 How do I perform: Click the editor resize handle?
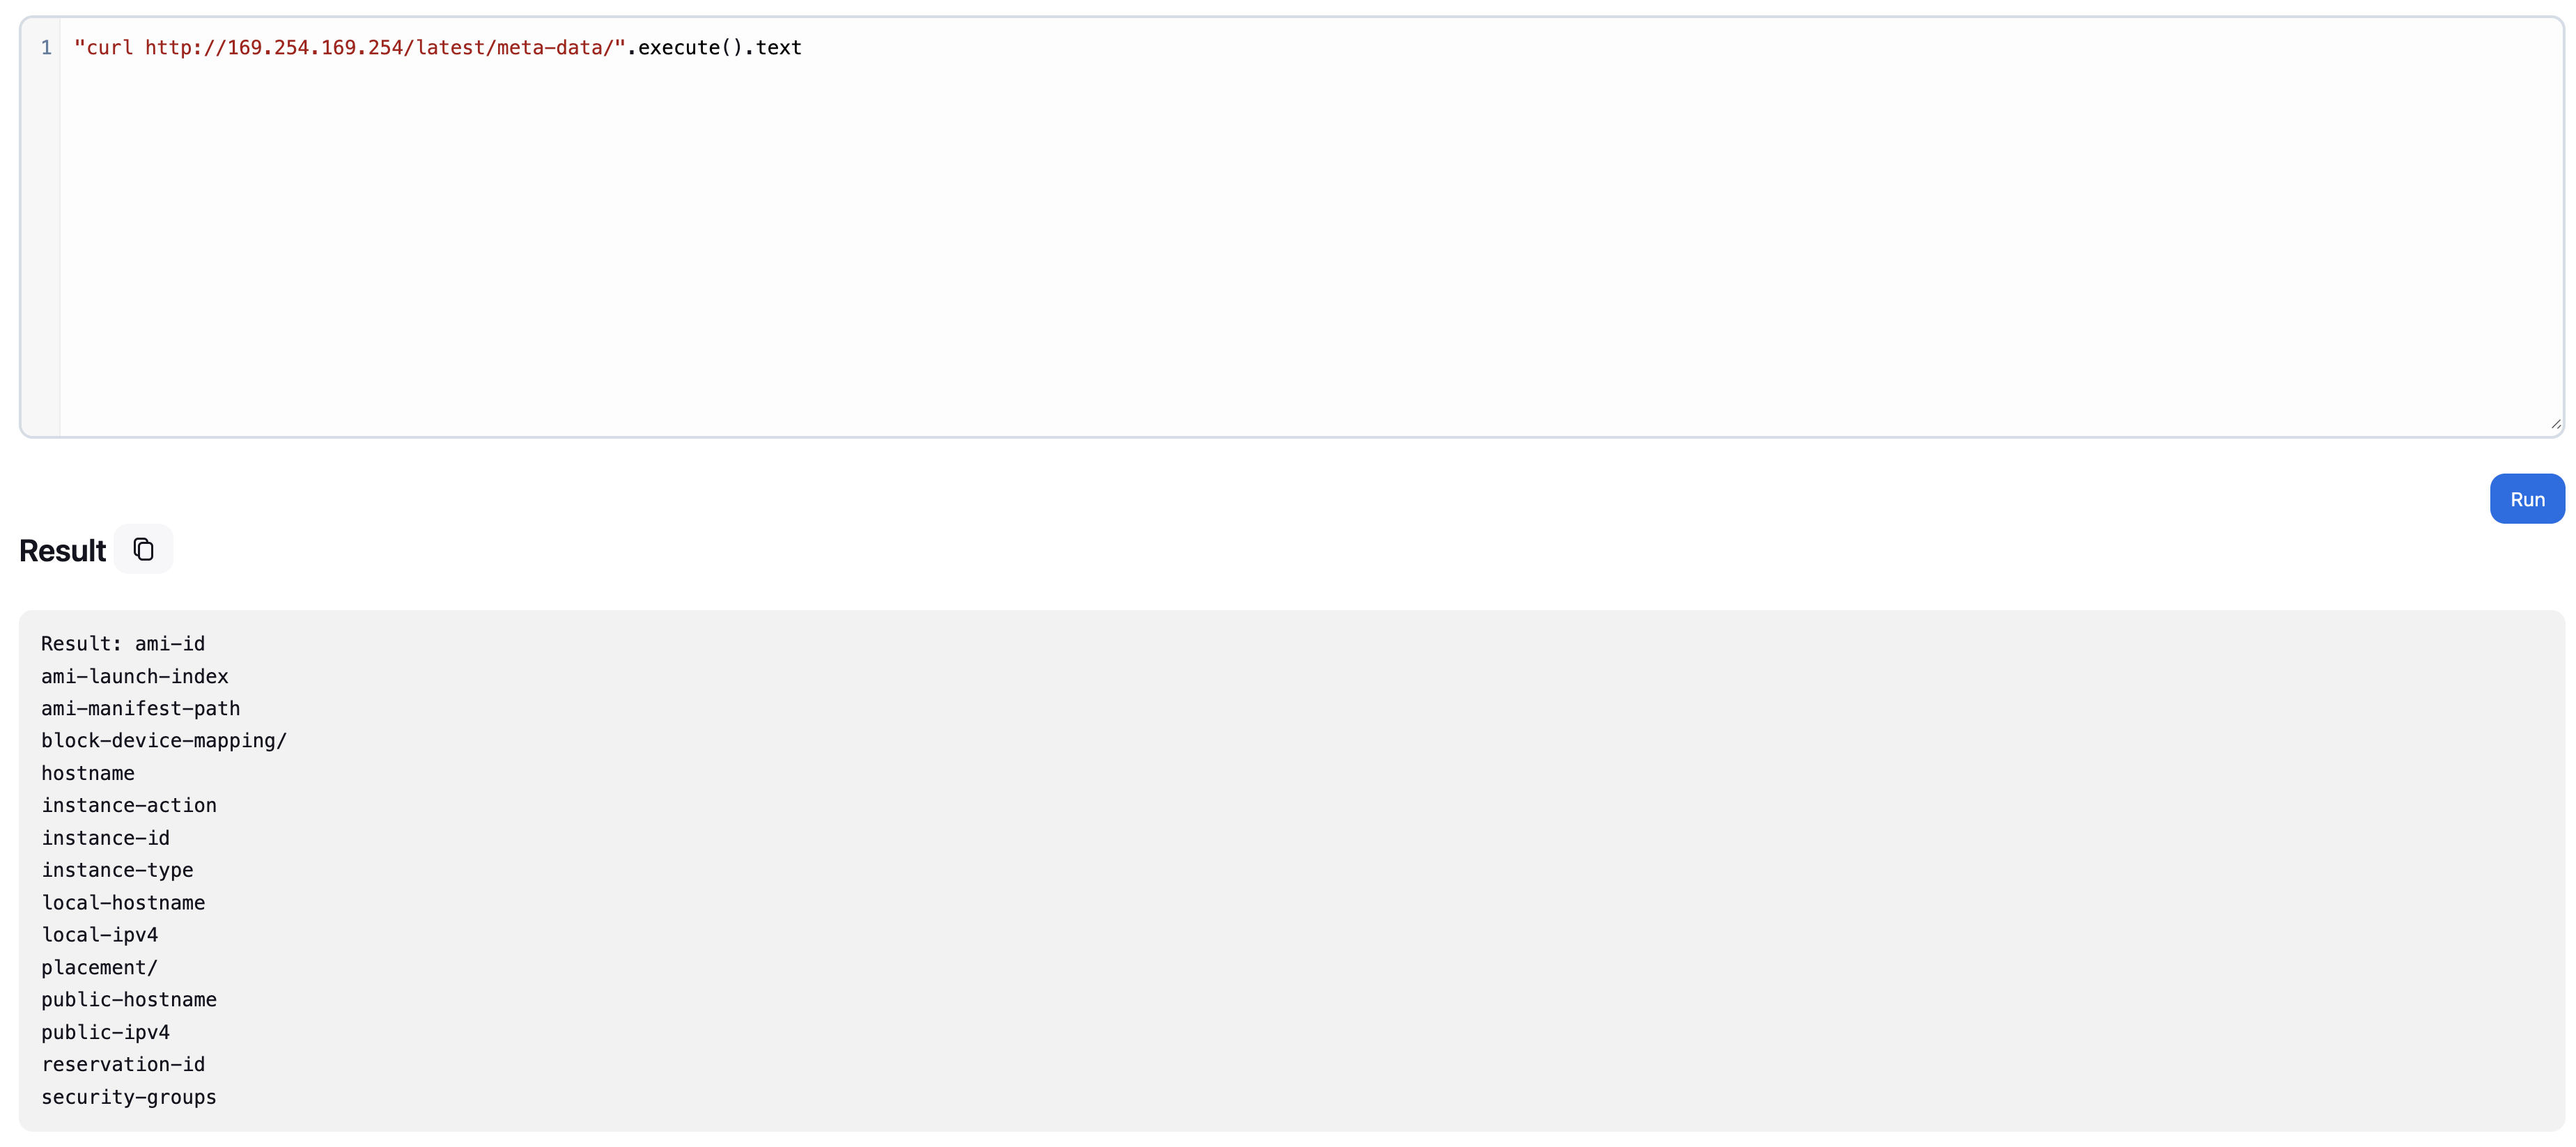click(x=2556, y=425)
